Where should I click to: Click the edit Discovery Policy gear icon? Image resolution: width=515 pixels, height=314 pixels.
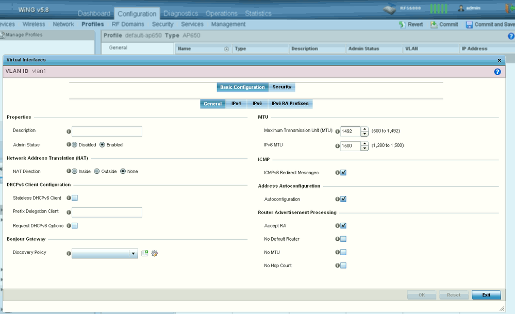pyautogui.click(x=154, y=253)
